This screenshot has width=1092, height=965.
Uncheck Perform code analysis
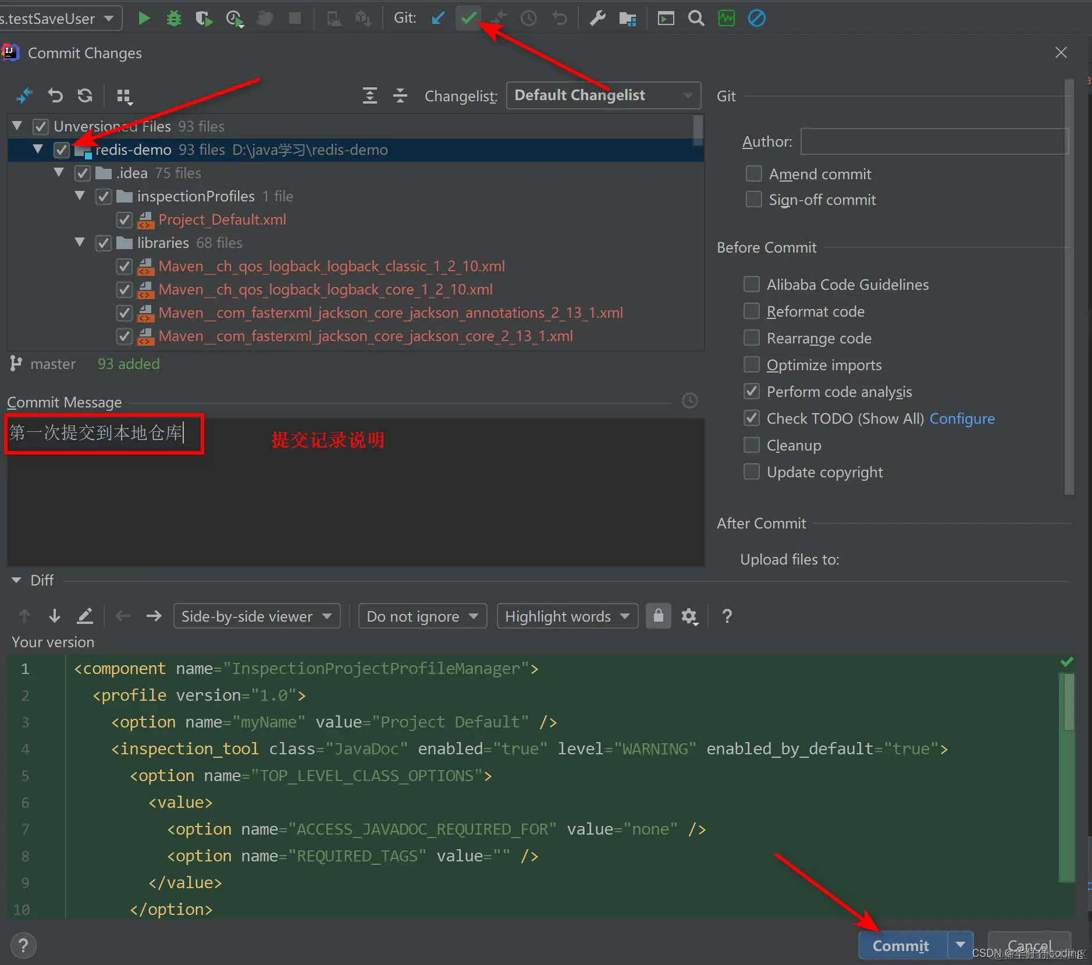(752, 391)
